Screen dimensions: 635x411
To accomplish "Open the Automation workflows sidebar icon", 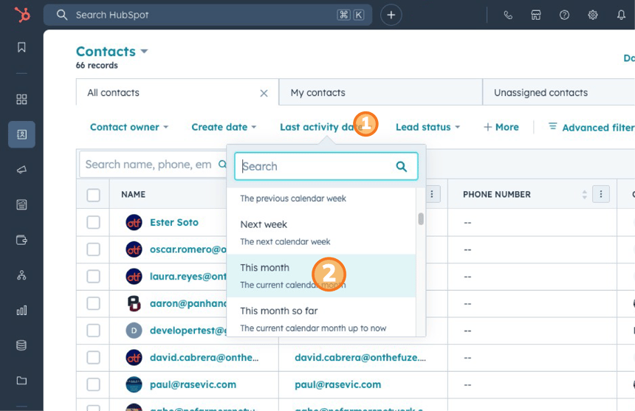I will point(21,275).
